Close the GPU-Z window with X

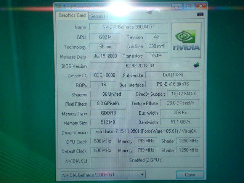[x=201, y=6]
